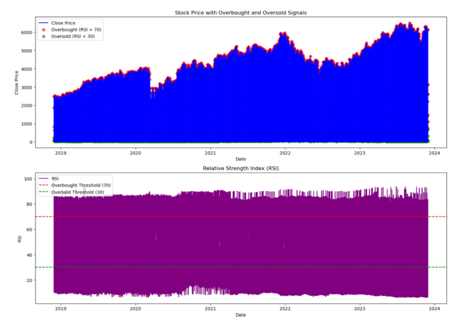The width and height of the screenshot is (462, 332).
Task: Click the red Overbought legend dot
Action: coord(43,29)
